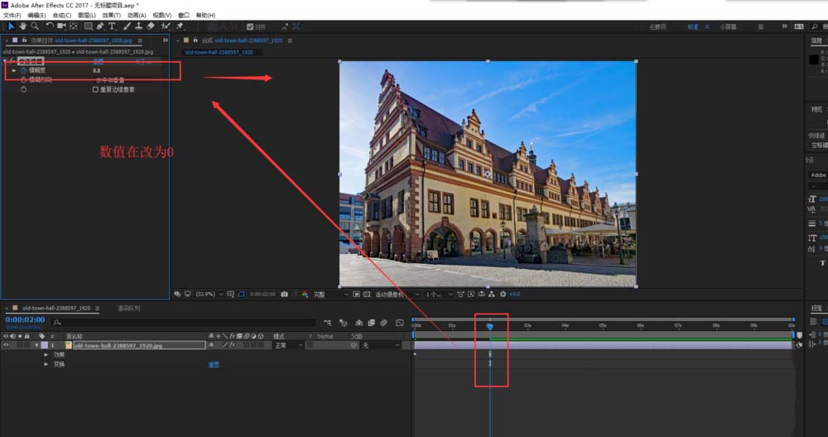
Task: Click the timeline layer search field
Action: click(184, 323)
